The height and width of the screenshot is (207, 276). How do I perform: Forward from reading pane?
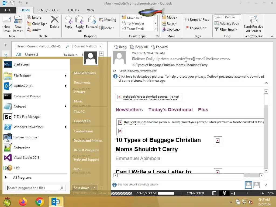[x=159, y=47]
